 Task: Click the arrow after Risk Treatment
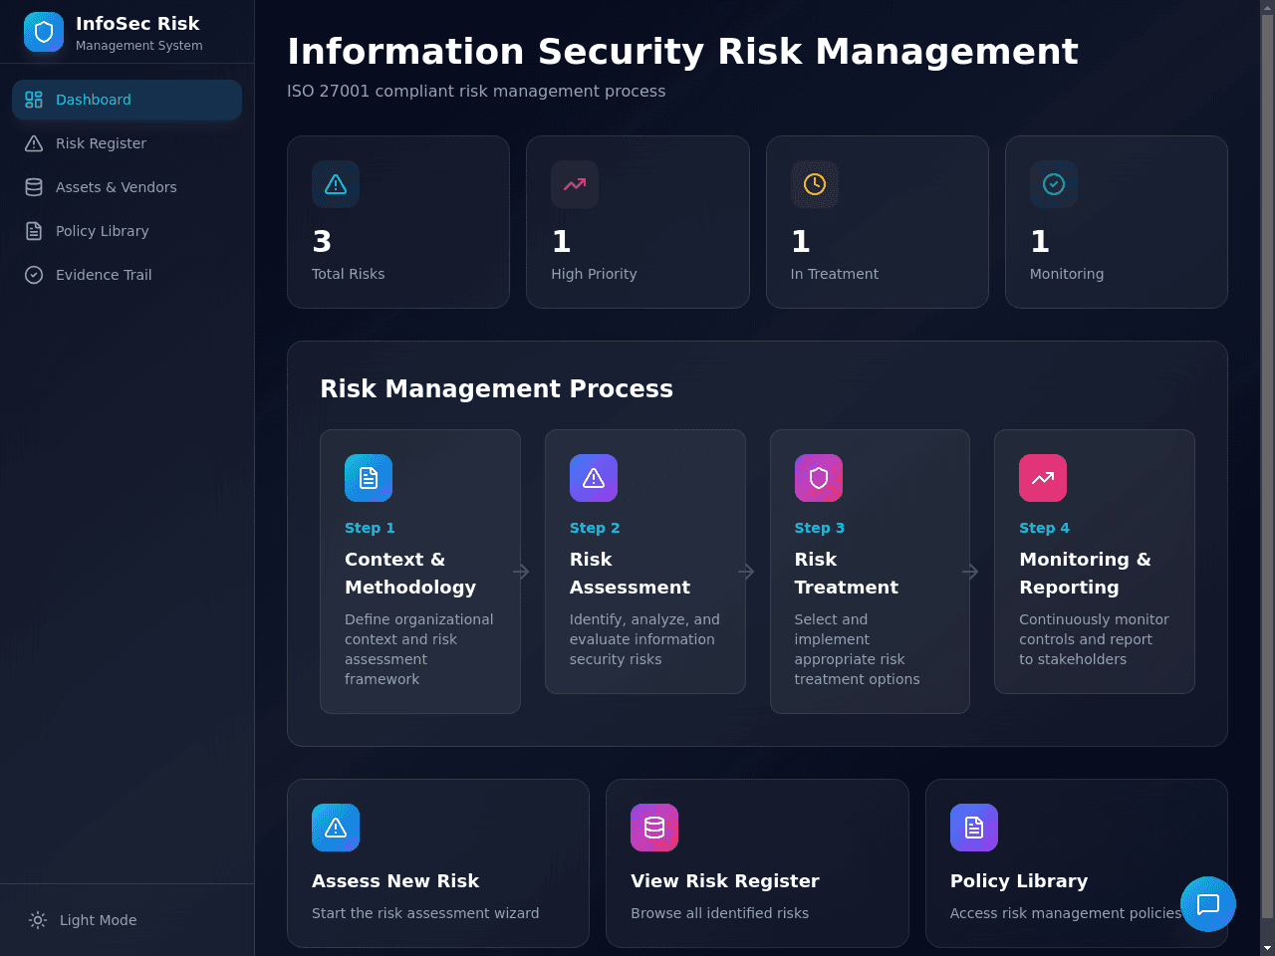coord(970,572)
